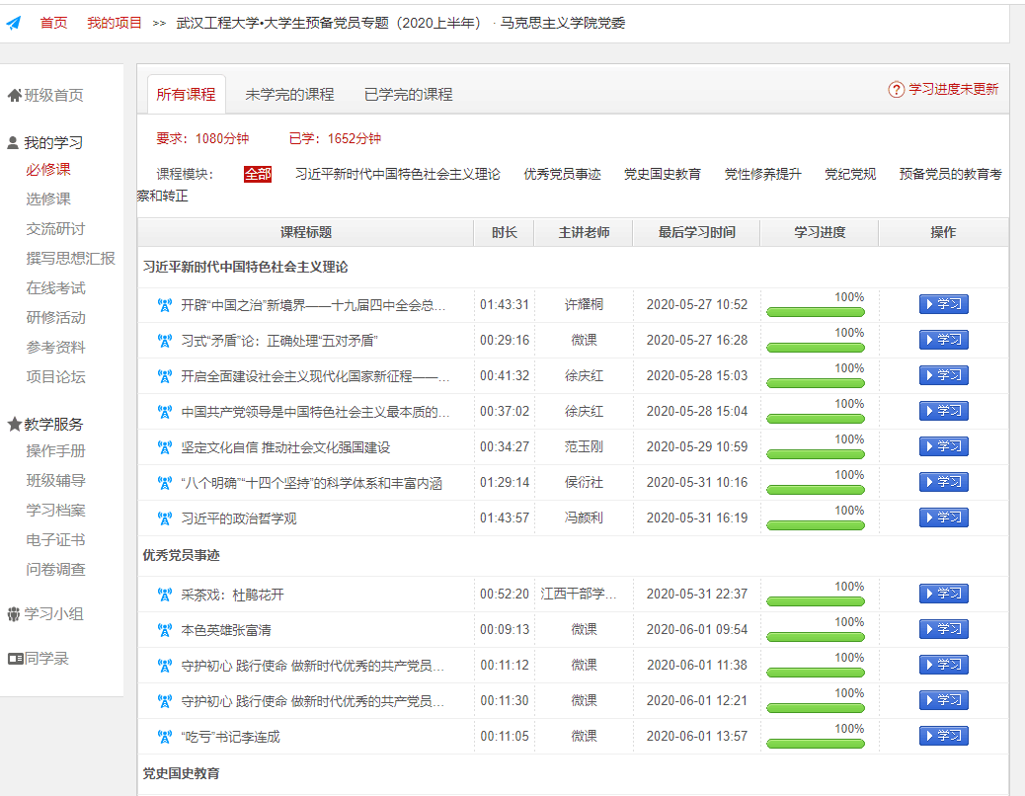Click the course icon for 本色英雄张富清
Screen dimensions: 1025x796
165,630
